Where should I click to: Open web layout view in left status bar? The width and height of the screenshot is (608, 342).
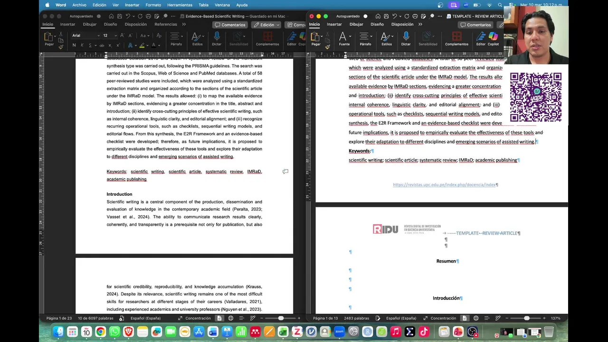231,318
